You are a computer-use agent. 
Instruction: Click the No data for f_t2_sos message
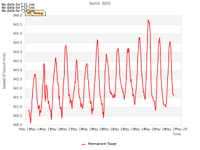18,7
